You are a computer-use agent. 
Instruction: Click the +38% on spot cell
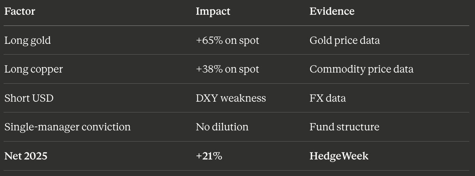(227, 69)
